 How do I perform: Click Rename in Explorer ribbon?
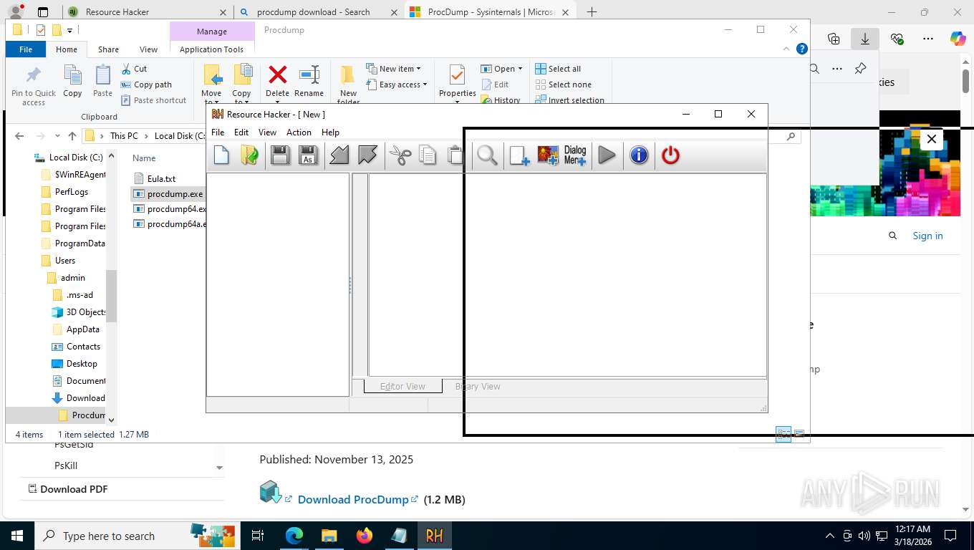click(309, 82)
